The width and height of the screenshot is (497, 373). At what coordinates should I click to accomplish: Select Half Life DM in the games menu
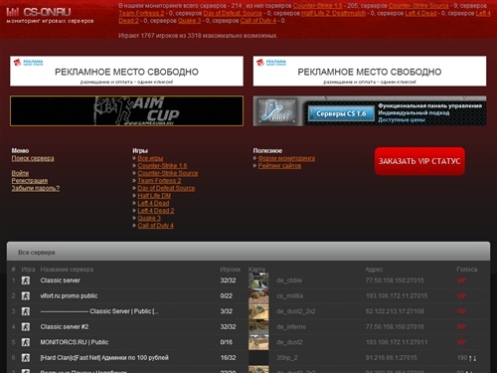(x=154, y=196)
